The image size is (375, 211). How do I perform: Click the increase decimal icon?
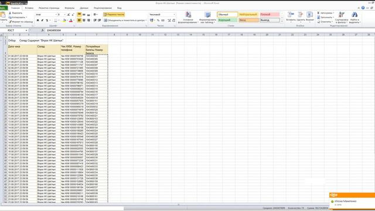click(x=169, y=21)
